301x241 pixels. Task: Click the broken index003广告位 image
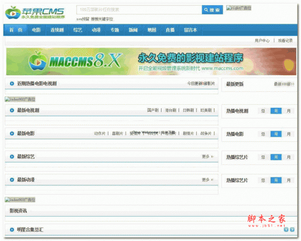pos(20,200)
